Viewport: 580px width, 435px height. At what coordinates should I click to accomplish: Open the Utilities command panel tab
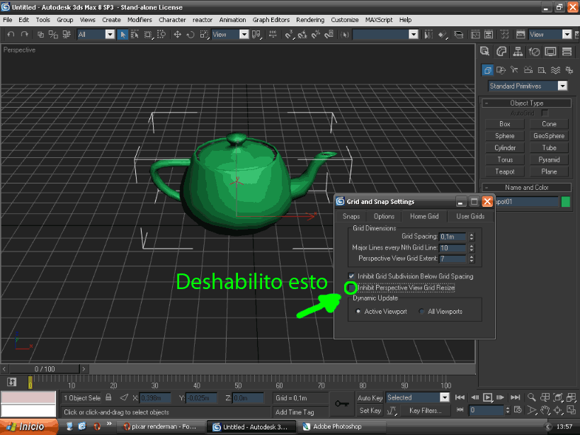567,52
